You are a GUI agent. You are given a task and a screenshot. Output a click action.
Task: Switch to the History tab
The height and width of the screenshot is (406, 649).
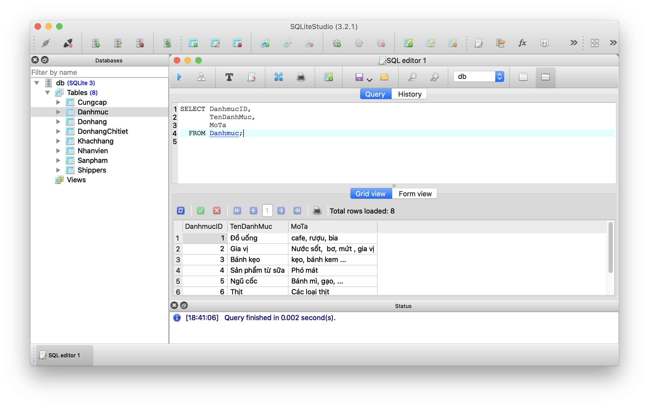[409, 94]
